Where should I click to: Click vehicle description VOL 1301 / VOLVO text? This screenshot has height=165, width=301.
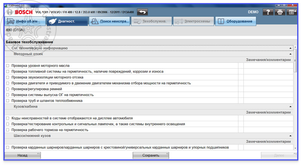click(85, 12)
